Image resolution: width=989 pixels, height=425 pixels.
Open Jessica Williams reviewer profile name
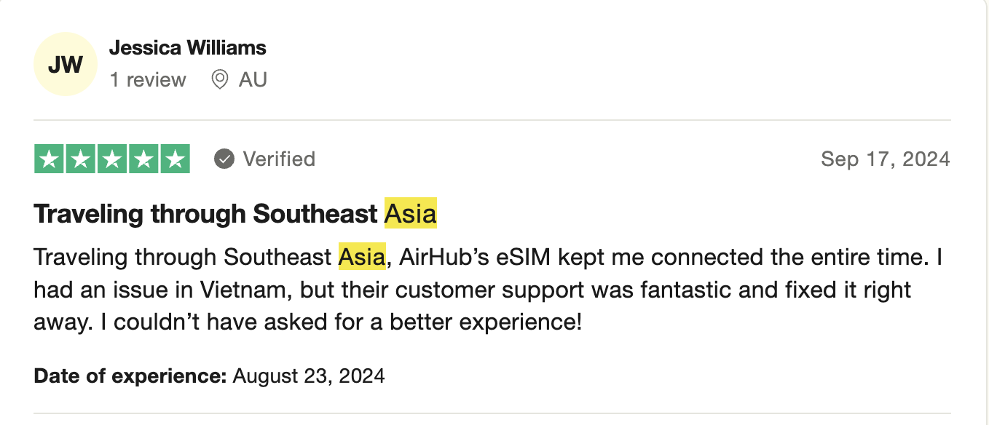[187, 48]
